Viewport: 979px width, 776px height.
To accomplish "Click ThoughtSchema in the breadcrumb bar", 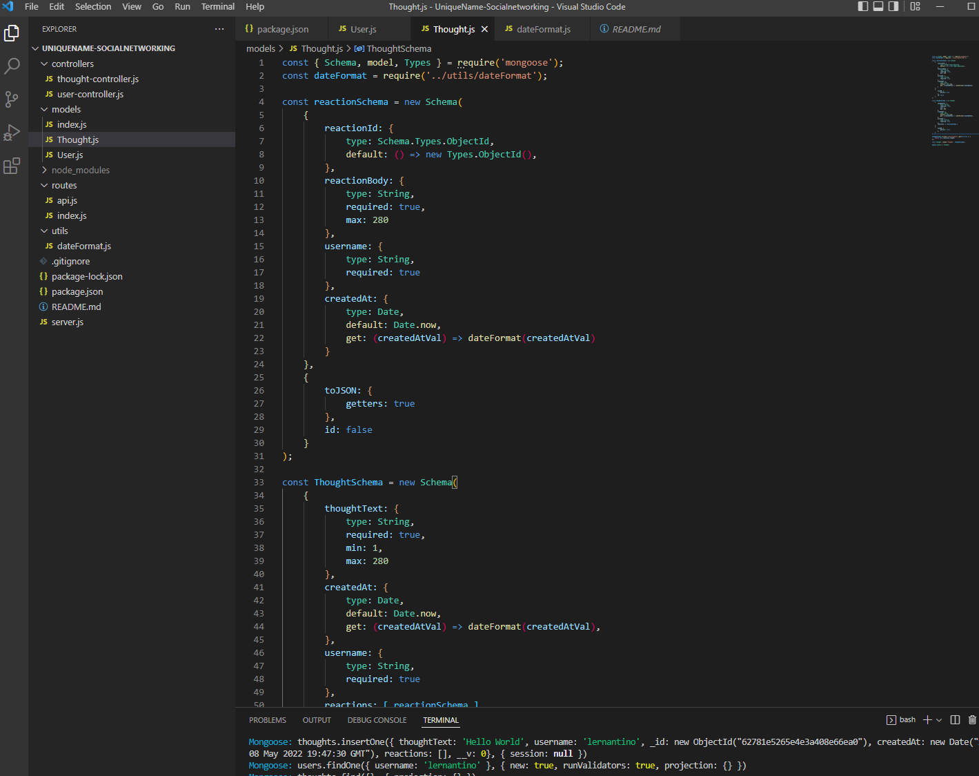I will [397, 48].
